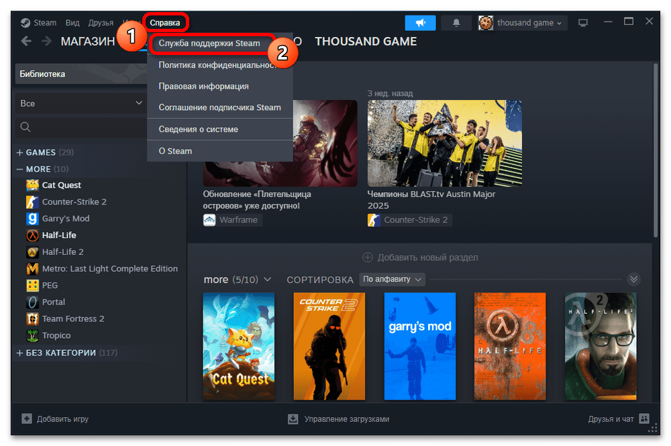Click the downloads manager icon
The height and width of the screenshot is (446, 671).
pyautogui.click(x=293, y=419)
